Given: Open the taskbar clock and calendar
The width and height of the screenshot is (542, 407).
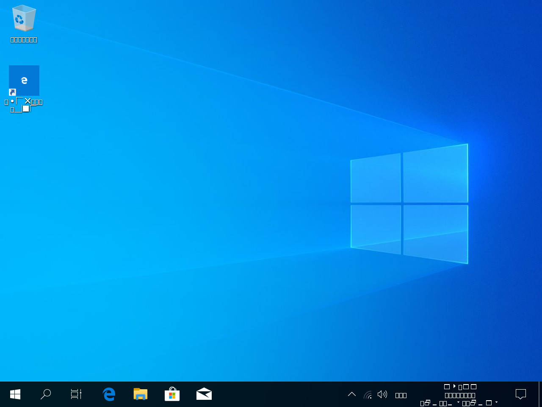Looking at the screenshot, I should click(x=459, y=395).
